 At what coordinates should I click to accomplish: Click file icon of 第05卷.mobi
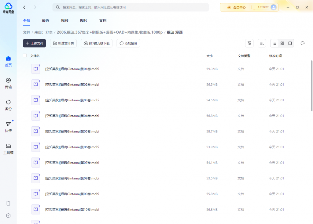point(36,131)
